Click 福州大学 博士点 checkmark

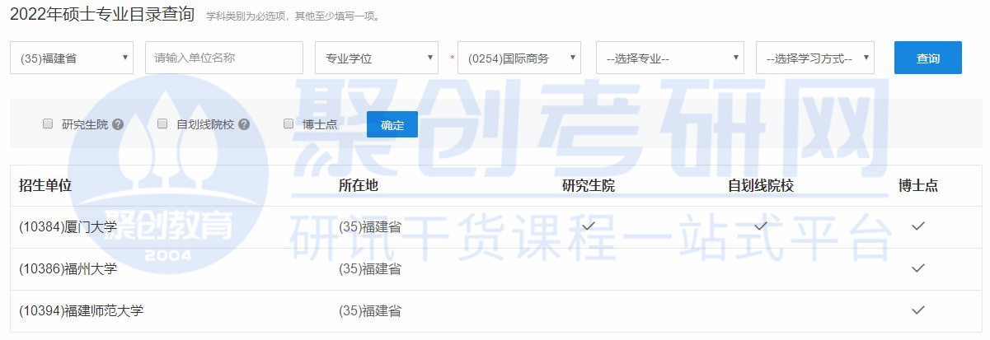tap(918, 268)
